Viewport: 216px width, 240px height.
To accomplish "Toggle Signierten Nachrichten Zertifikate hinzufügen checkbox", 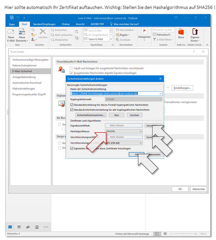I will (x=72, y=149).
